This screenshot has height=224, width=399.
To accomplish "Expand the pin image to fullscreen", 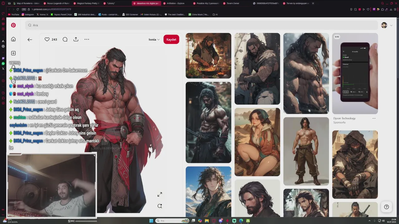I will (x=160, y=194).
